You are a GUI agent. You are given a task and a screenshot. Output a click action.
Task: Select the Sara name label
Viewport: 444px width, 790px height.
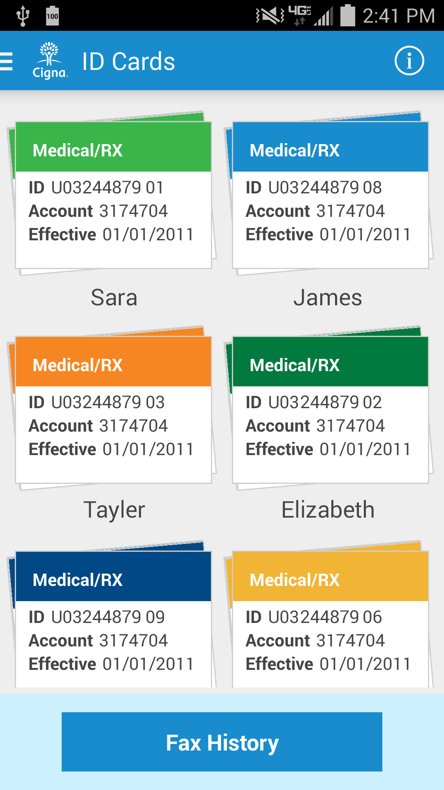point(114,297)
